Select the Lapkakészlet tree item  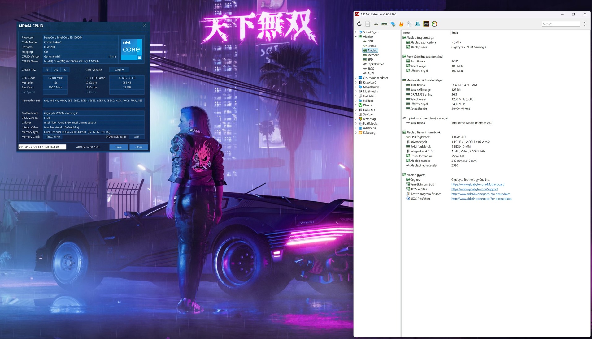coord(376,64)
